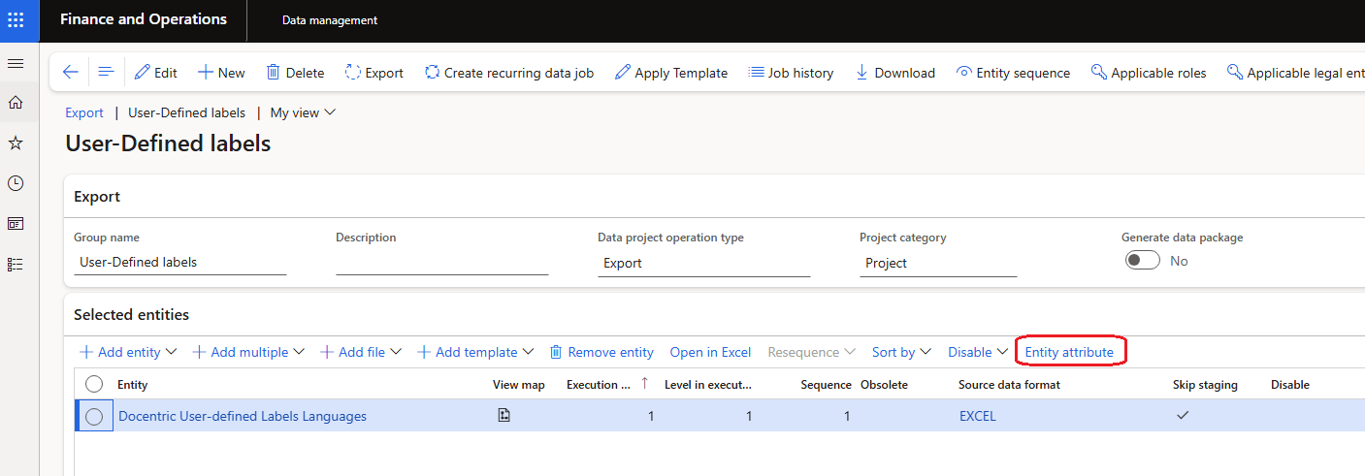Select all rows via header circle
Image resolution: width=1365 pixels, height=476 pixels.
point(94,385)
